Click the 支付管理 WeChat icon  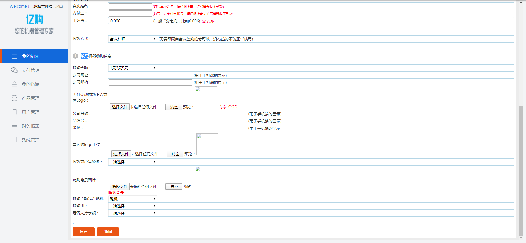[x=14, y=70]
